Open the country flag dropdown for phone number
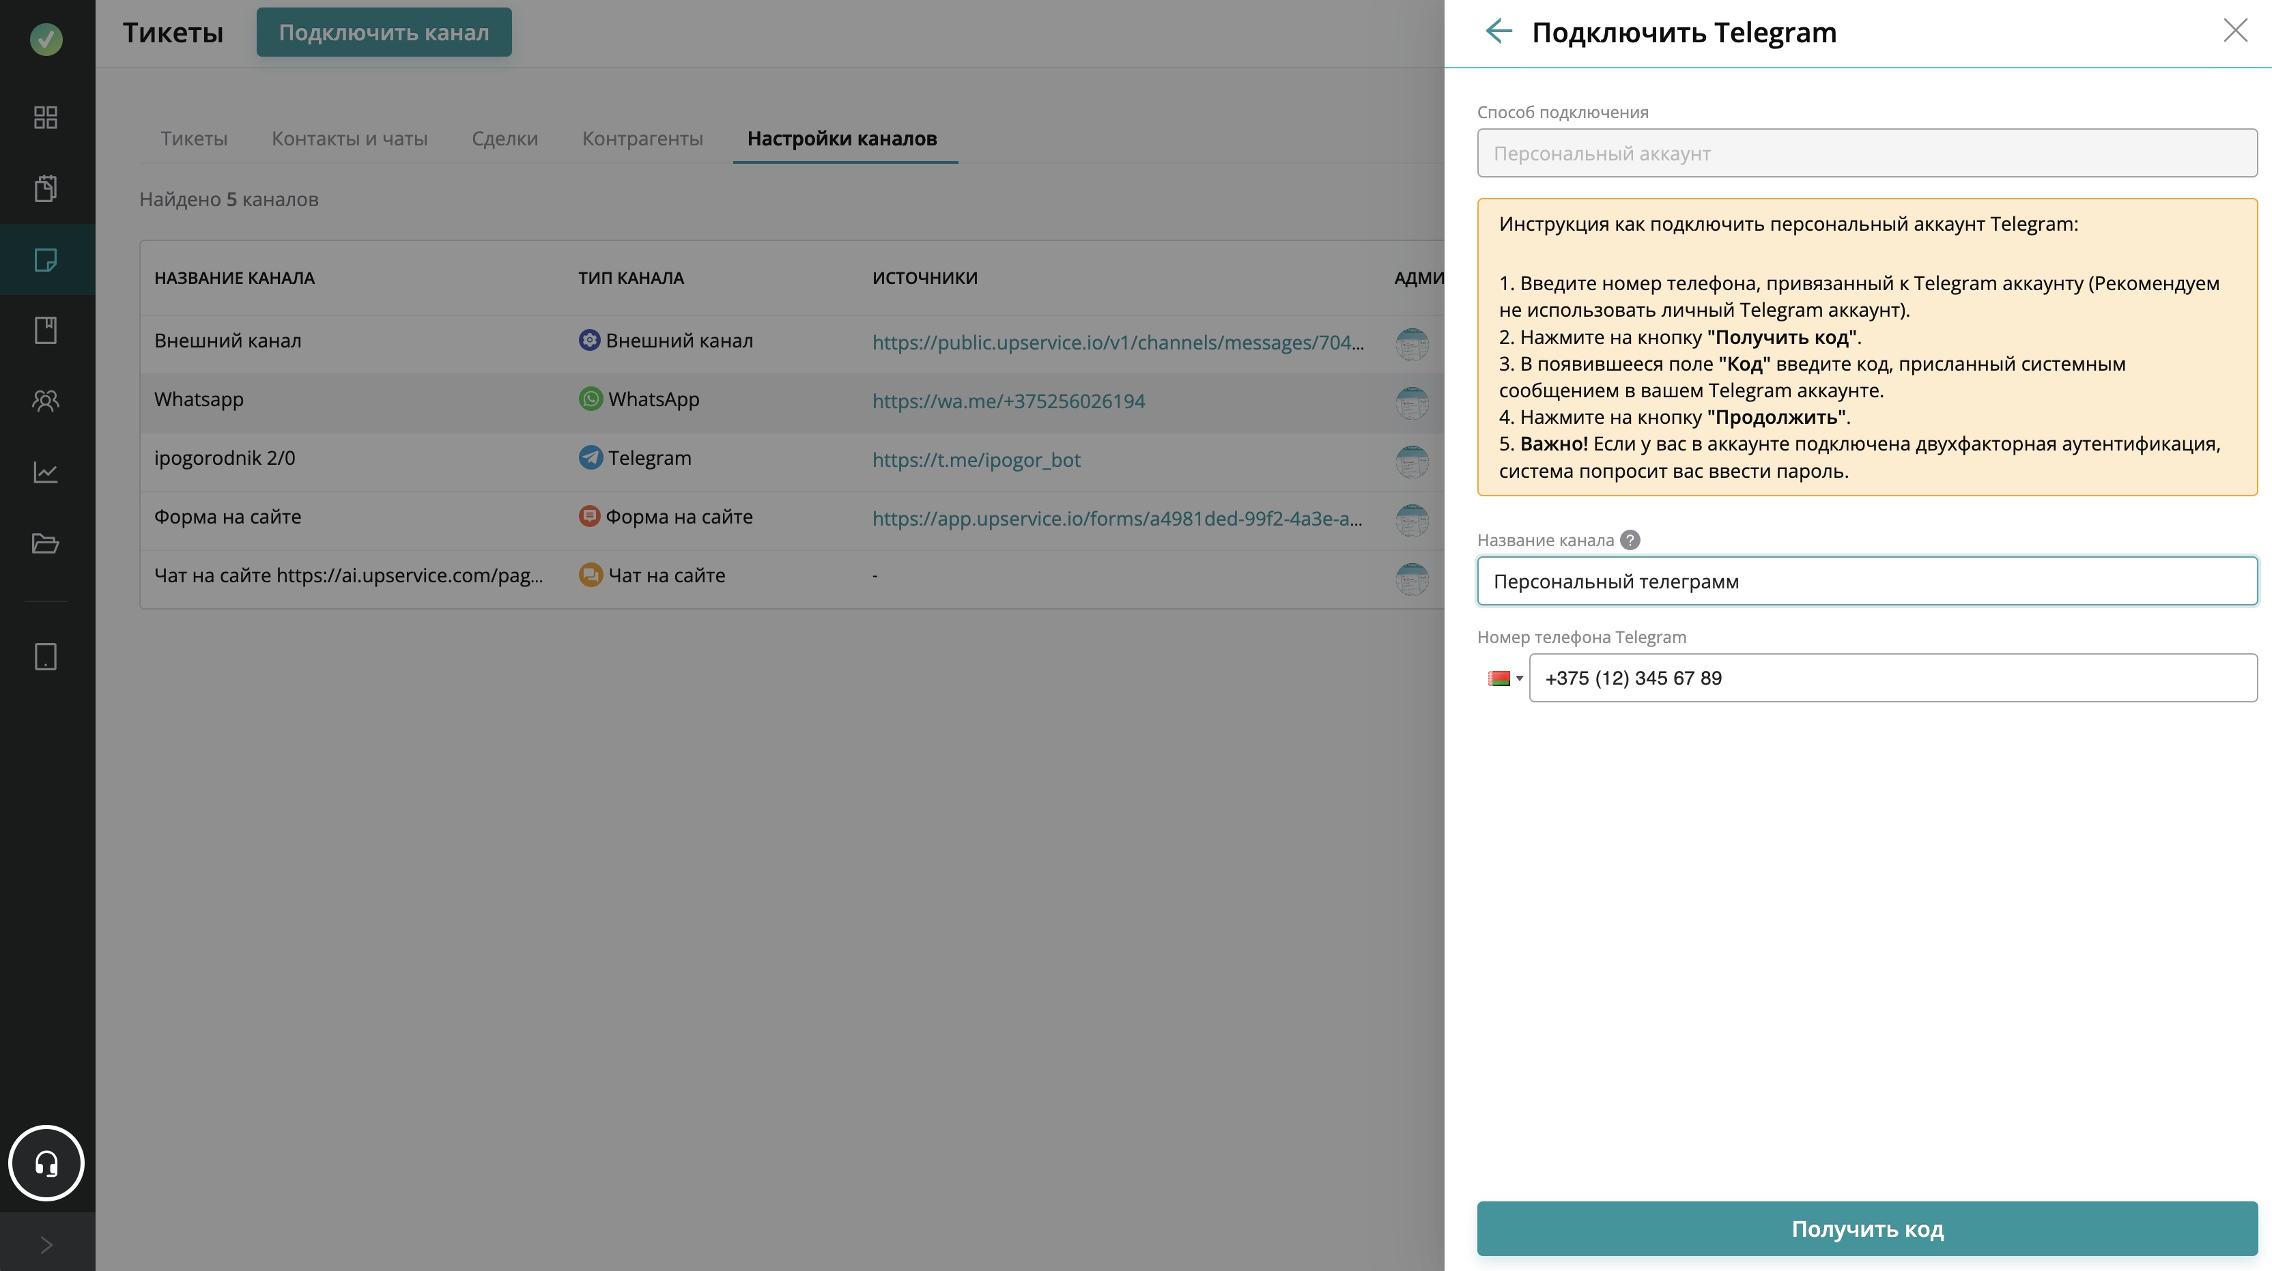 click(x=1505, y=679)
